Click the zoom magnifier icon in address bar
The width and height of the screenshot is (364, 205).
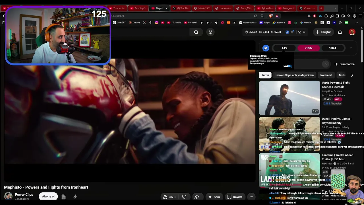point(262,16)
